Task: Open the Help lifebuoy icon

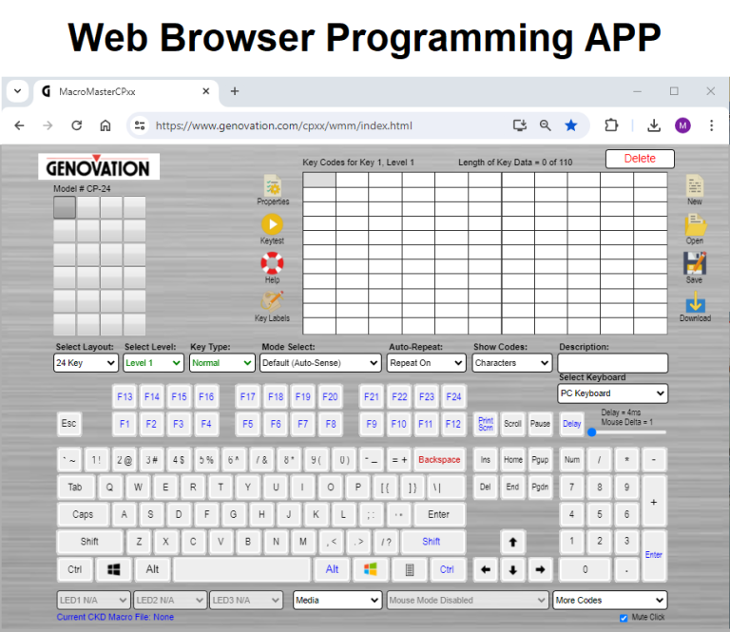Action: 273,264
